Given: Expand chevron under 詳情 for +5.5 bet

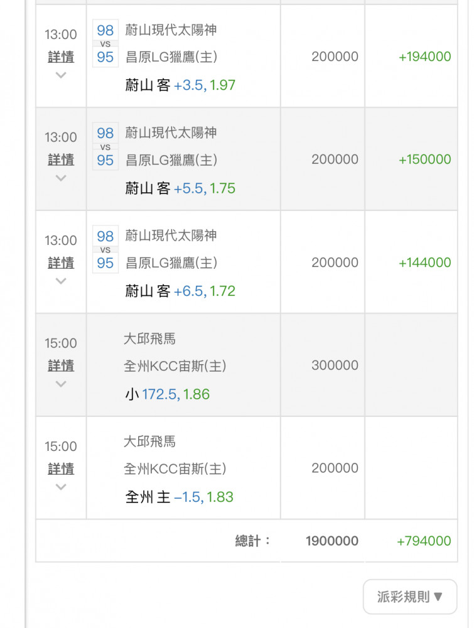Looking at the screenshot, I should (61, 178).
